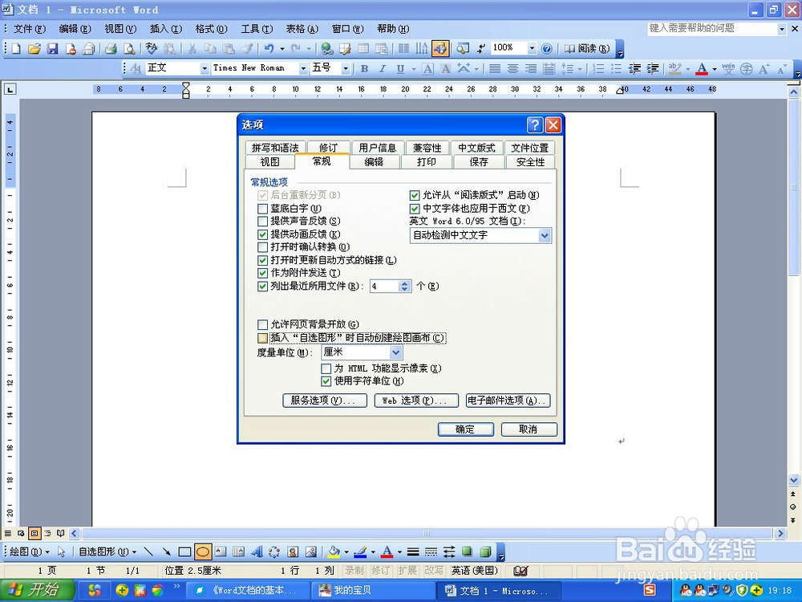Open the 工具 menu
This screenshot has width=802, height=602.
click(257, 29)
